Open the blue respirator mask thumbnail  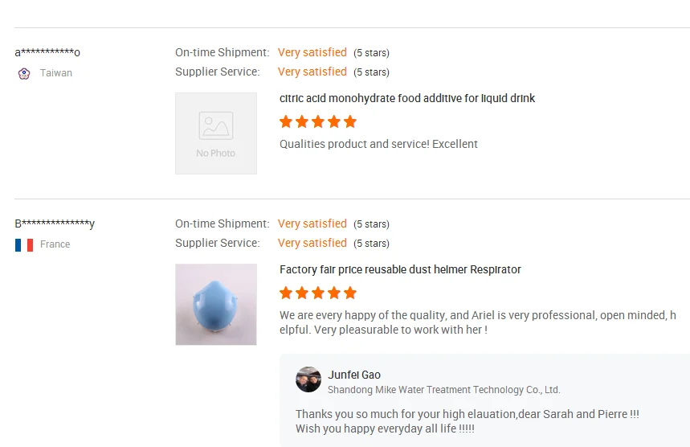coord(216,305)
